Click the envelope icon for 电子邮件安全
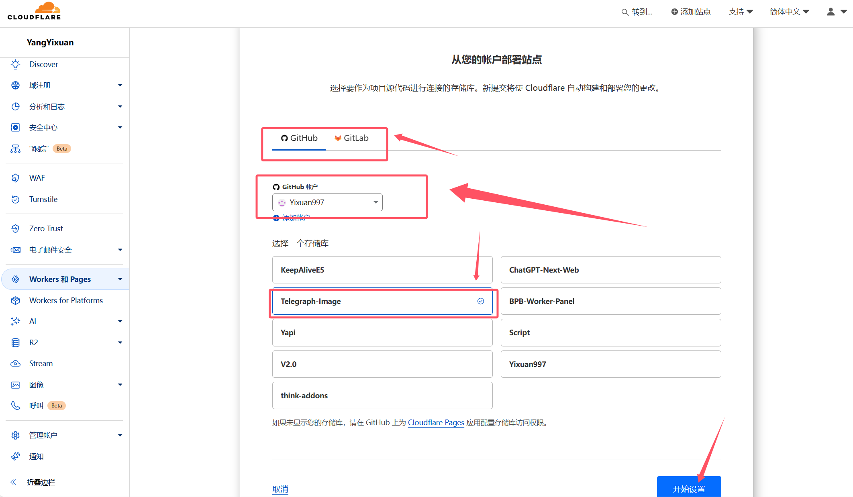 click(x=15, y=250)
